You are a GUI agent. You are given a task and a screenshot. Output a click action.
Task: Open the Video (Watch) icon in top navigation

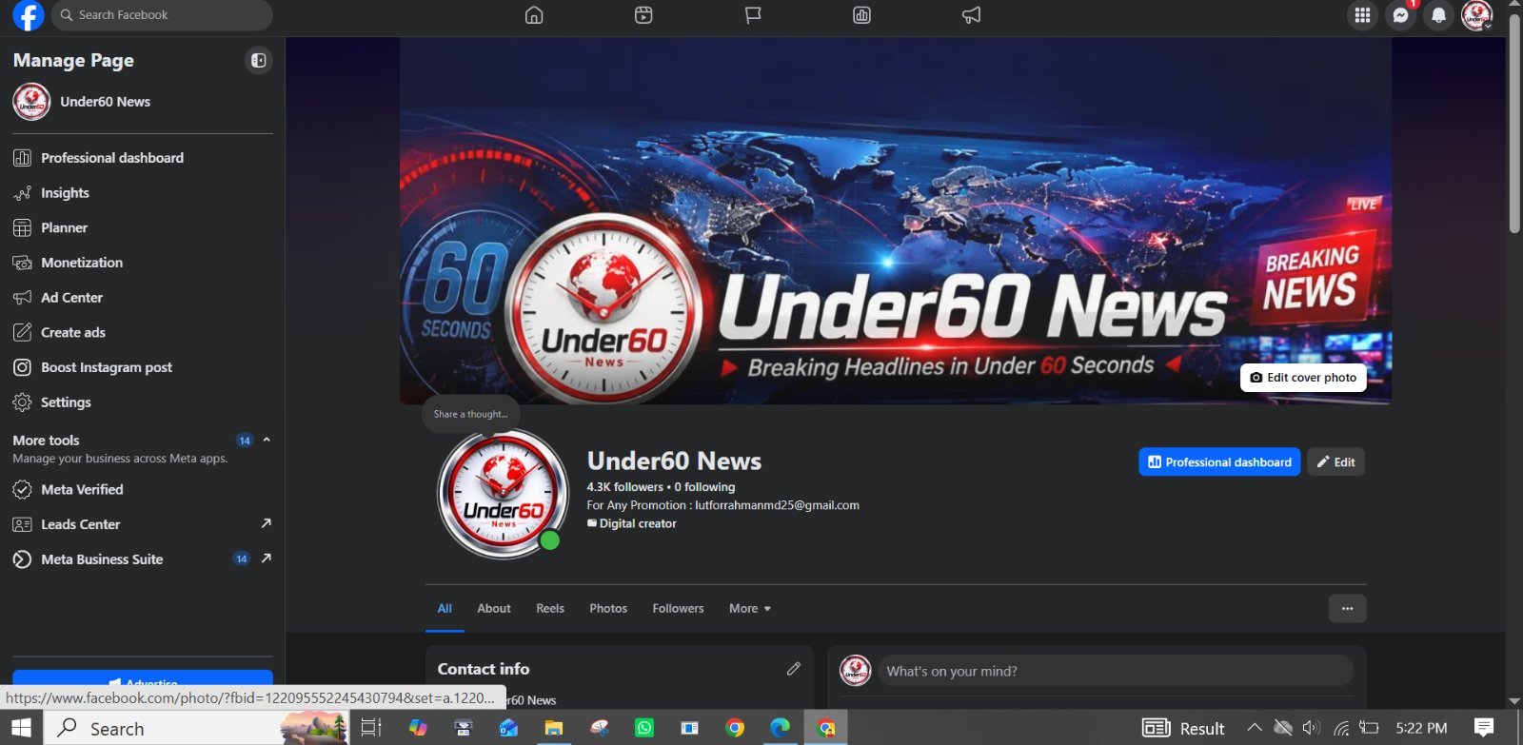click(643, 15)
